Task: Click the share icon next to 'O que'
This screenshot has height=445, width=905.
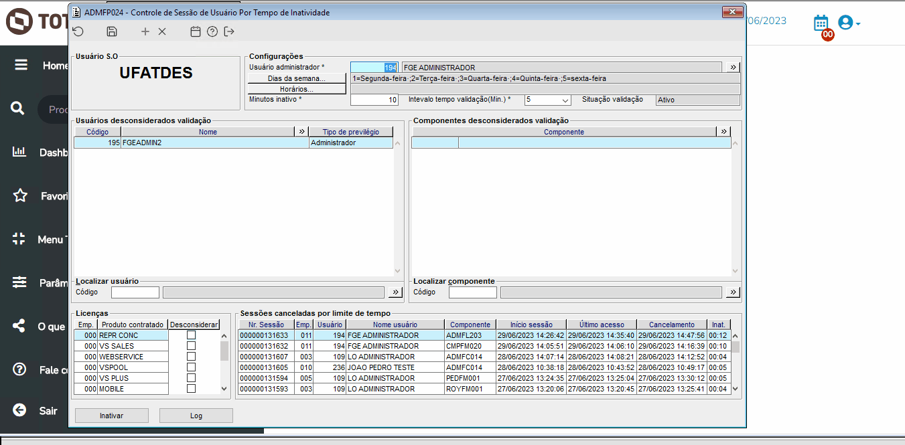Action: click(x=19, y=326)
